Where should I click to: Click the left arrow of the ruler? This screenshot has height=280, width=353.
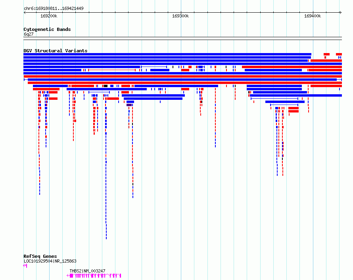[x=25, y=13]
